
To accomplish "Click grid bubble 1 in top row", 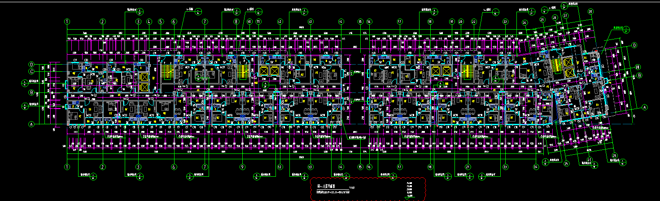I will (67, 21).
